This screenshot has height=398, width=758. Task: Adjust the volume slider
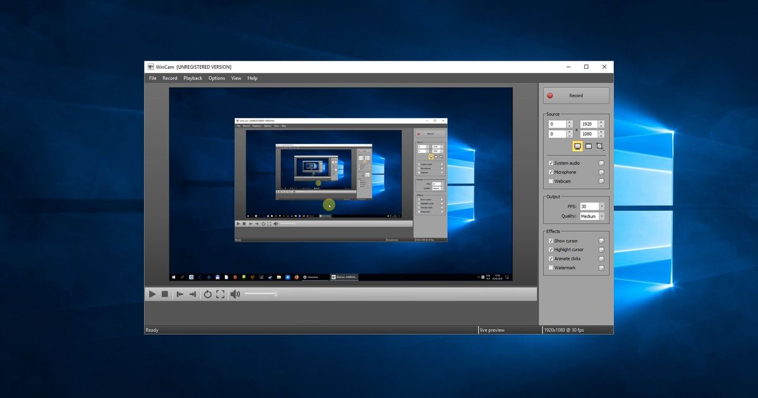pos(262,294)
